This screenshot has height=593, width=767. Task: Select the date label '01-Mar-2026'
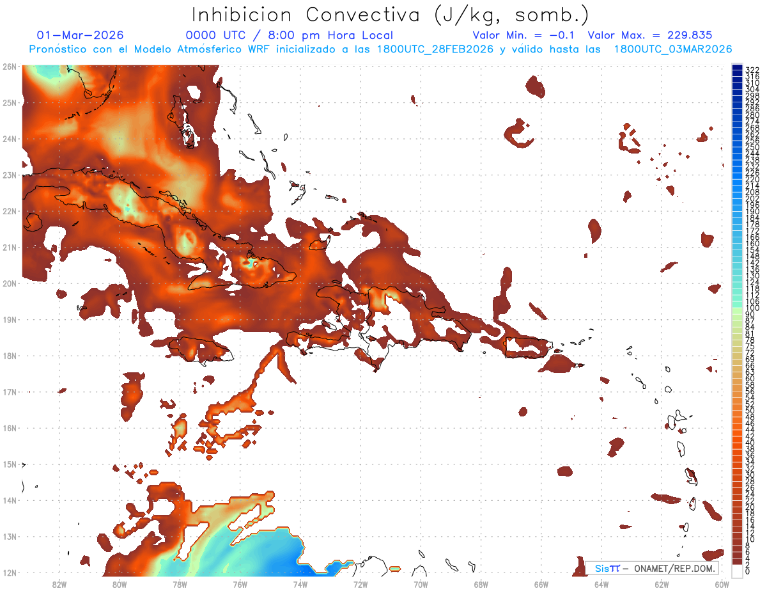[x=81, y=35]
